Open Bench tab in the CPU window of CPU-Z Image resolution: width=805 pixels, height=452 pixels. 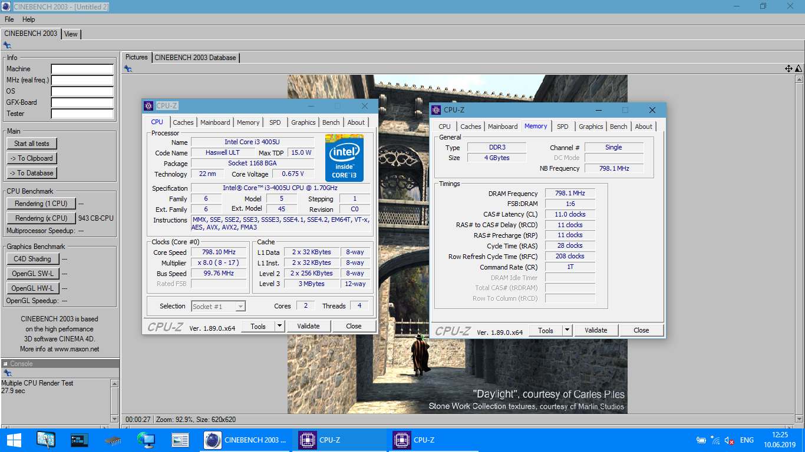[331, 122]
